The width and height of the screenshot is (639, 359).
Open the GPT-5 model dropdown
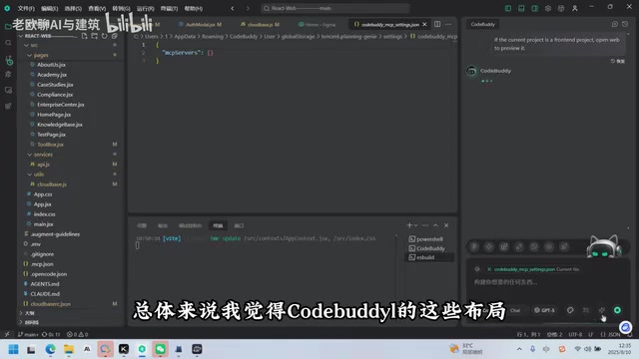(x=545, y=310)
